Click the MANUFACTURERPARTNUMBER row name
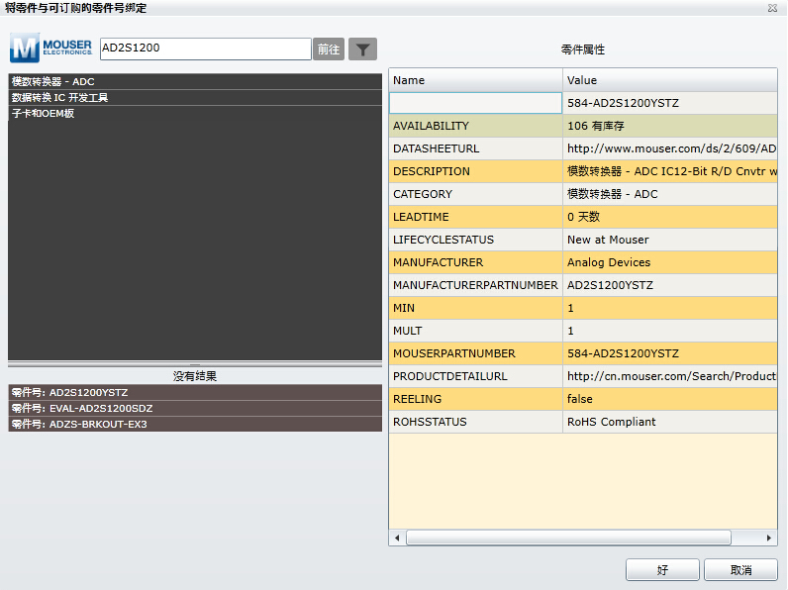788x590 pixels. (475, 285)
